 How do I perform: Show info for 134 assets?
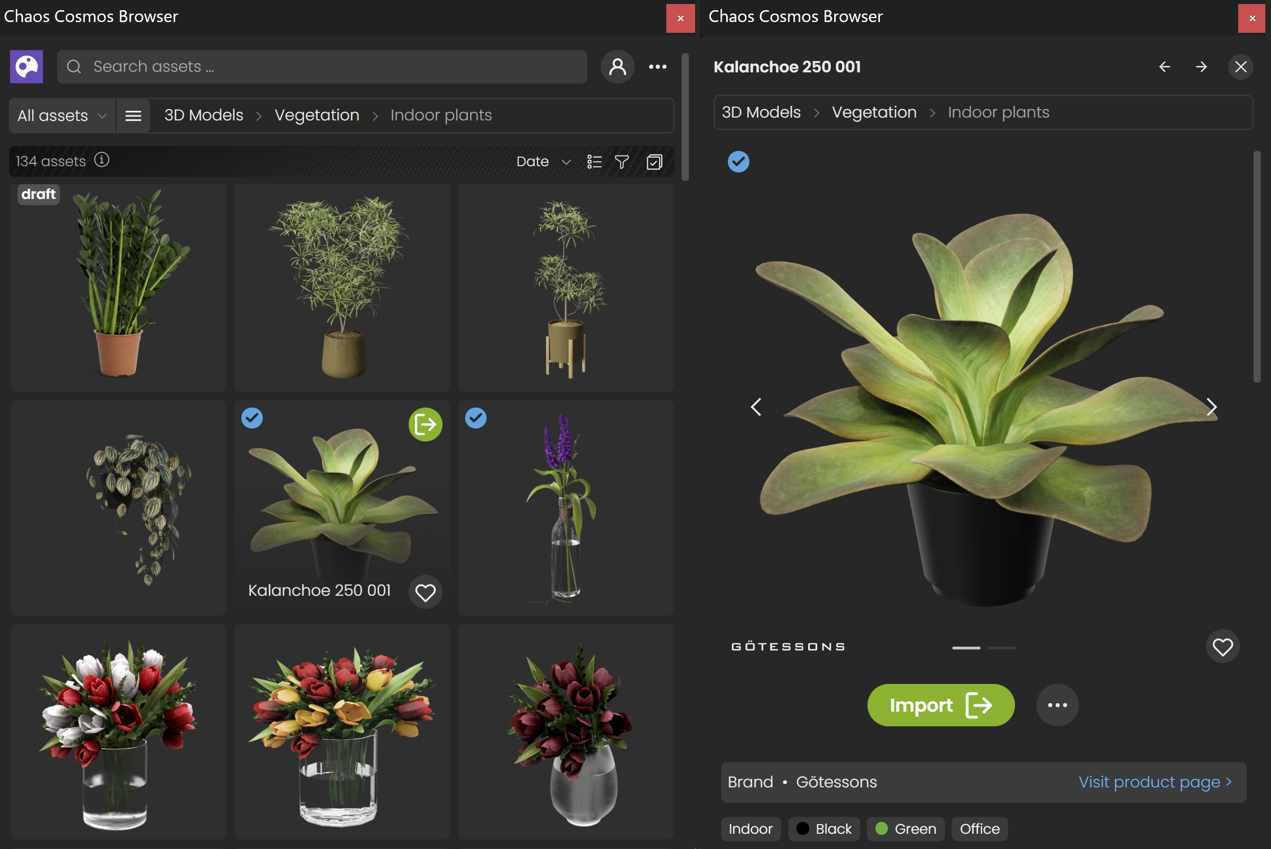point(102,160)
